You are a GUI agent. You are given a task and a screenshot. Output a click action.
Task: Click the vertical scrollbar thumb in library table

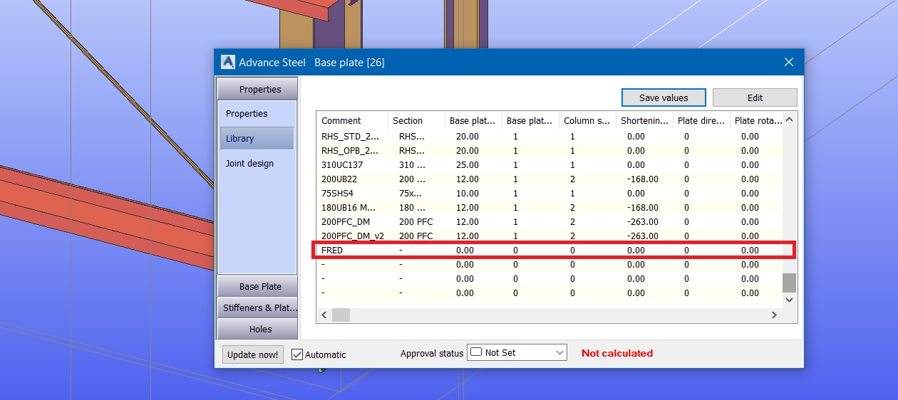click(789, 283)
